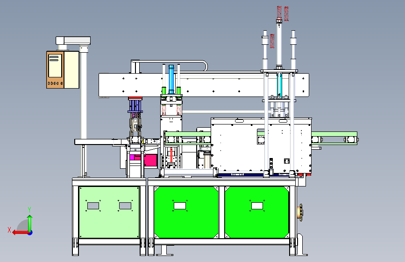The image size is (405, 262).
Task: Pick the red vertical actuator in center station
Action: click(x=171, y=155)
